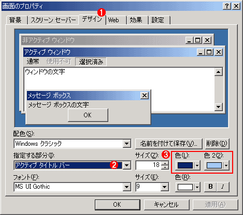The height and width of the screenshot is (215, 243).
Task: Open the 設定 tab
Action: (x=159, y=20)
